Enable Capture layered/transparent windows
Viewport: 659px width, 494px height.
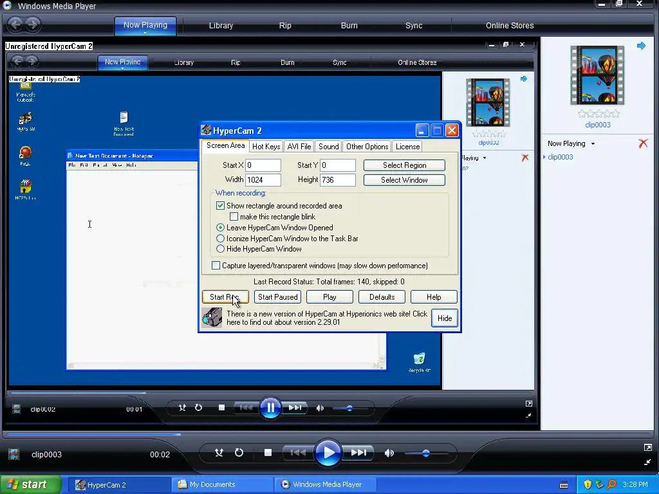point(216,266)
